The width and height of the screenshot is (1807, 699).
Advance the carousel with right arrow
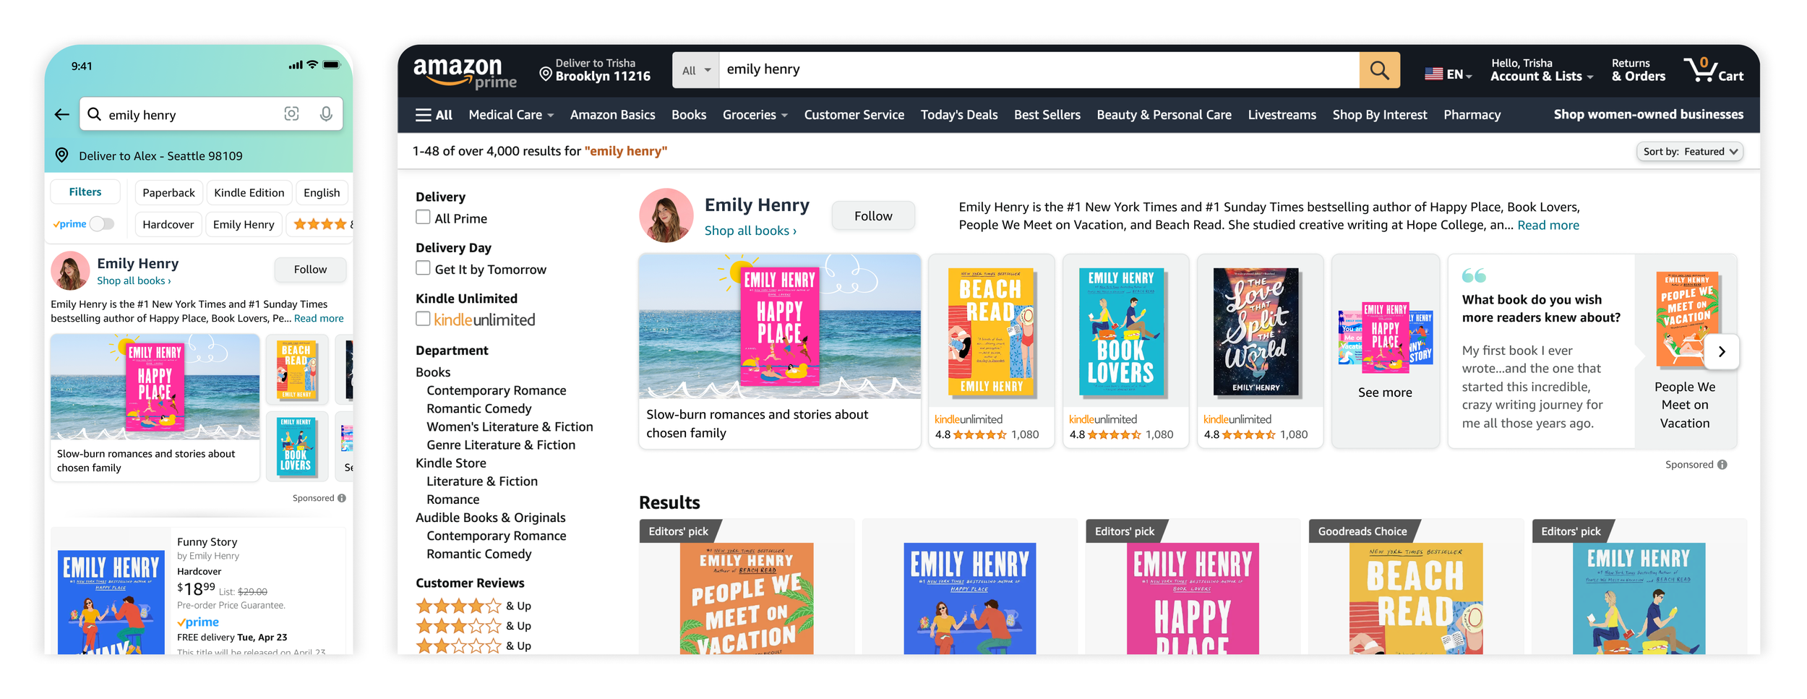1722,352
